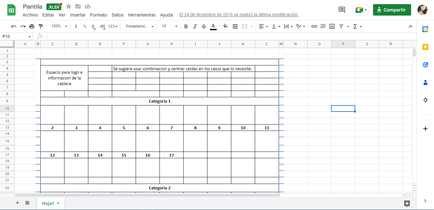This screenshot has width=434, height=210.
Task: Open the Datos menu
Action: pyautogui.click(x=118, y=15)
